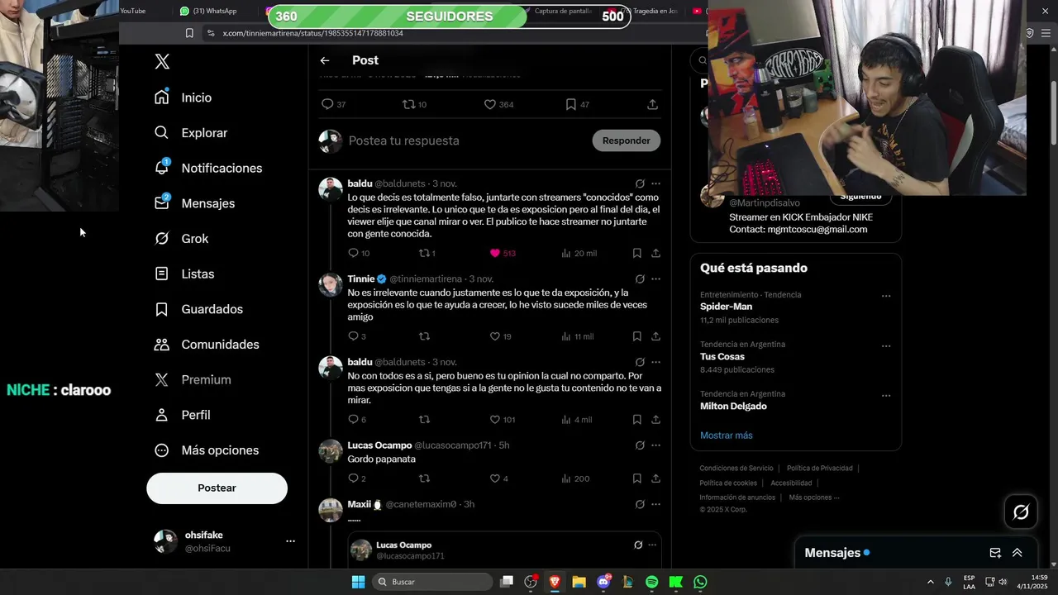
Task: Open account menu next to ohsifake
Action: (290, 541)
